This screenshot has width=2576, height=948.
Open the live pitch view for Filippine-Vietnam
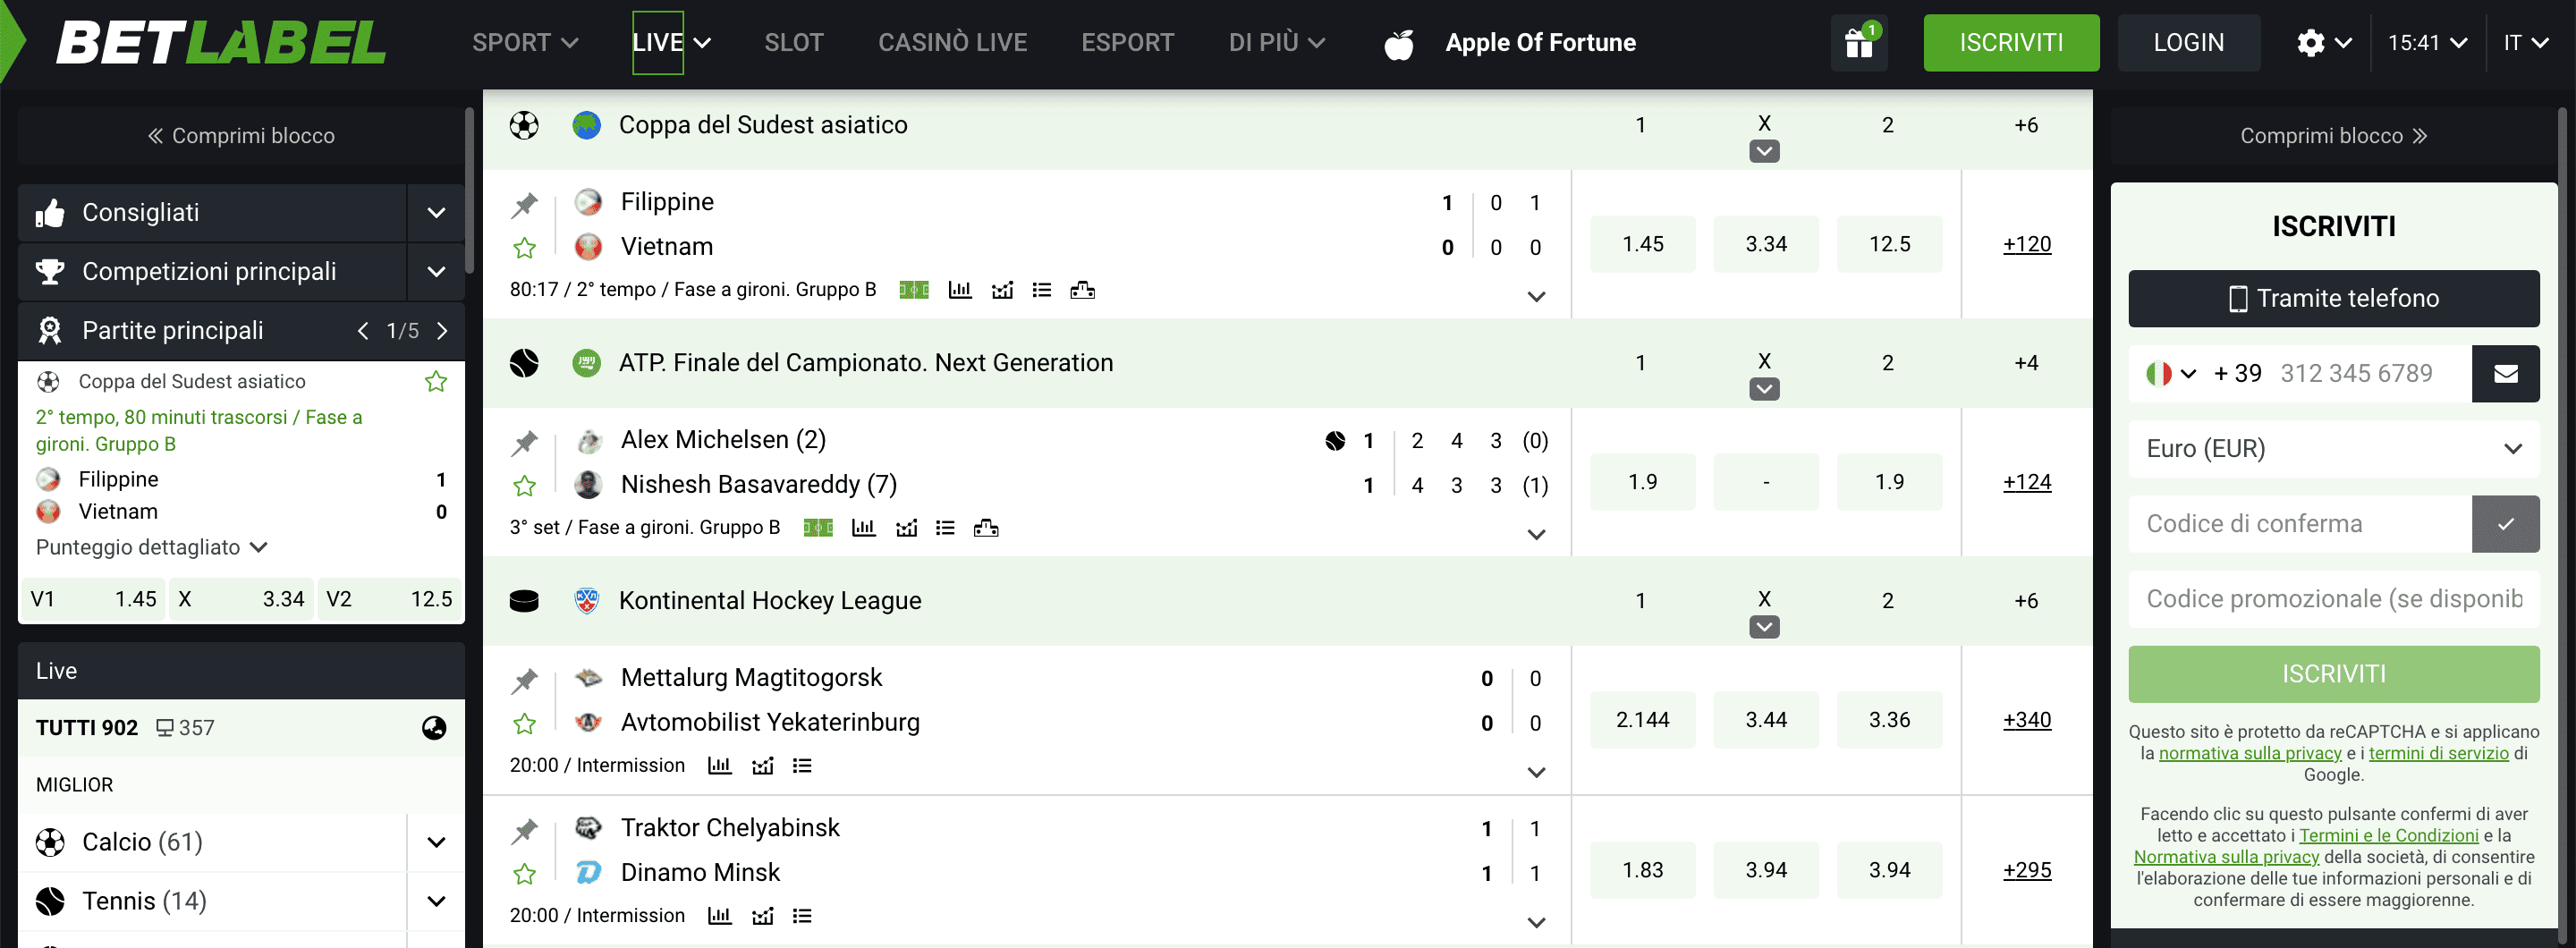point(915,289)
